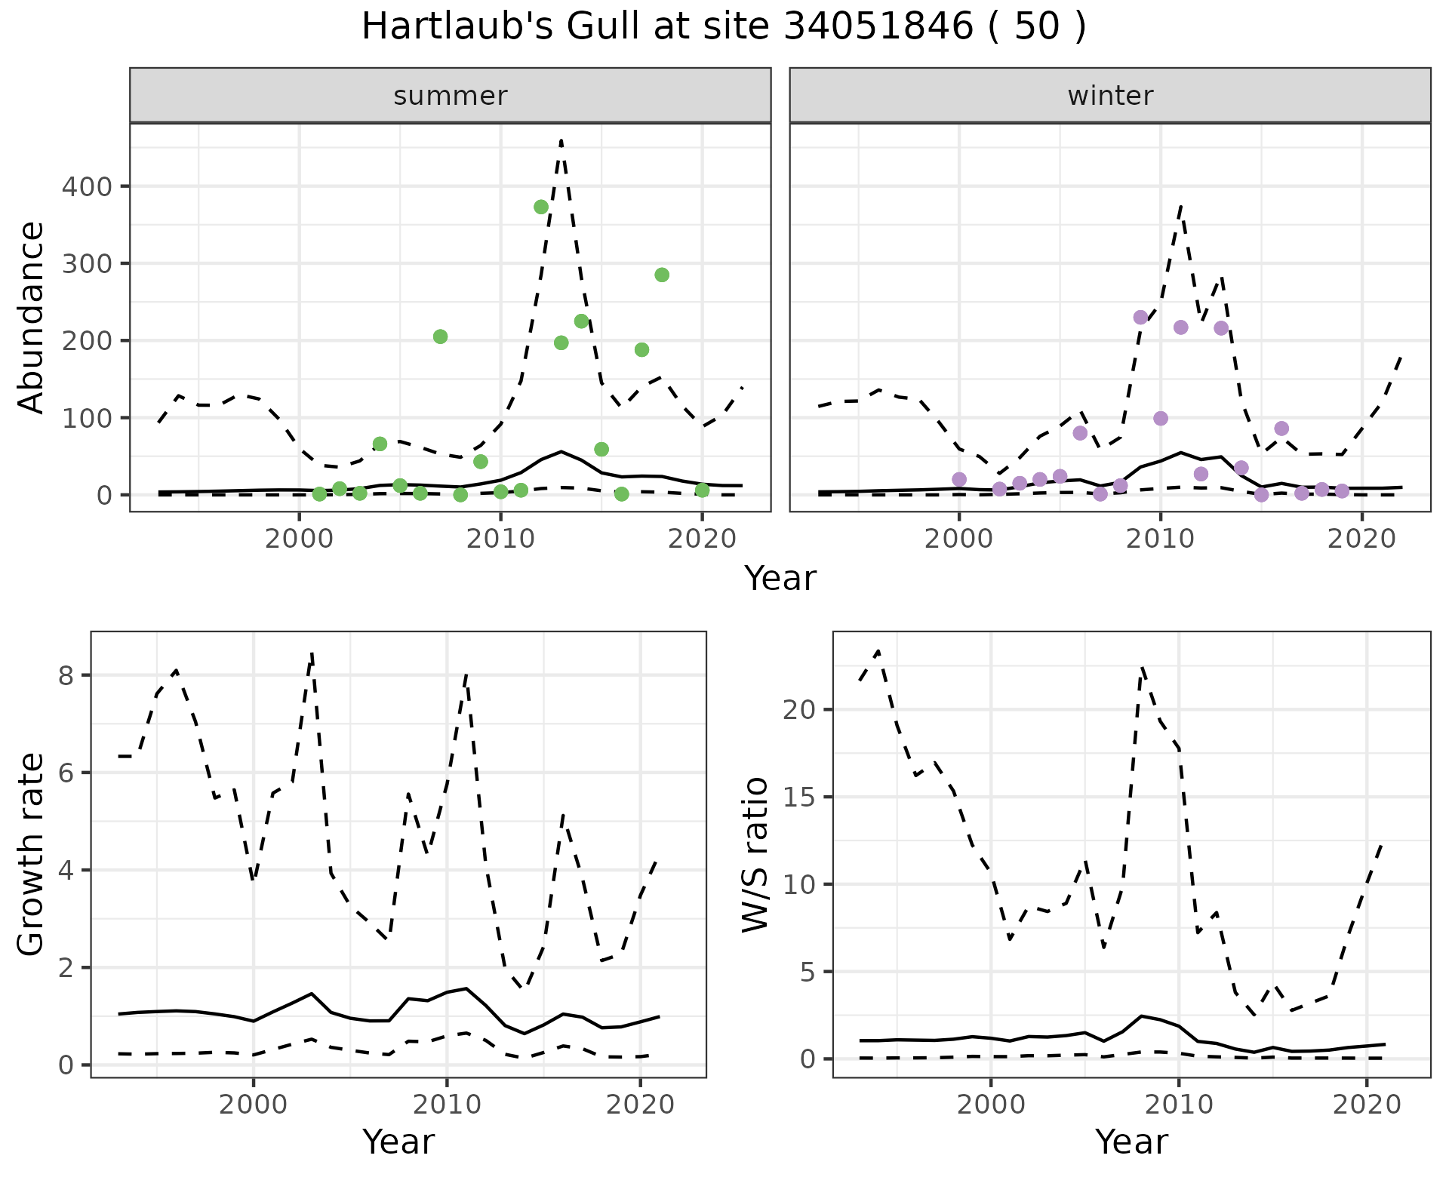Click the 2010 tick under summer panel

[x=500, y=539]
